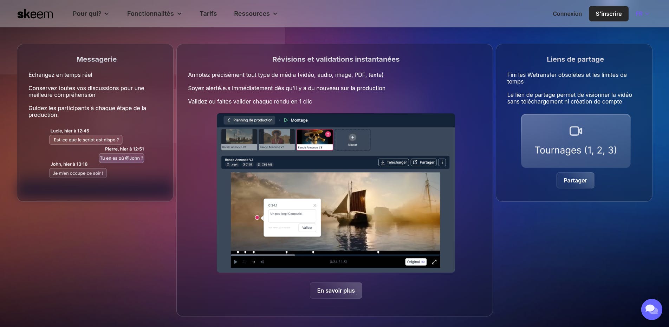This screenshot has width=669, height=327.
Task: Click the Partager button under Tournages card
Action: tap(575, 180)
